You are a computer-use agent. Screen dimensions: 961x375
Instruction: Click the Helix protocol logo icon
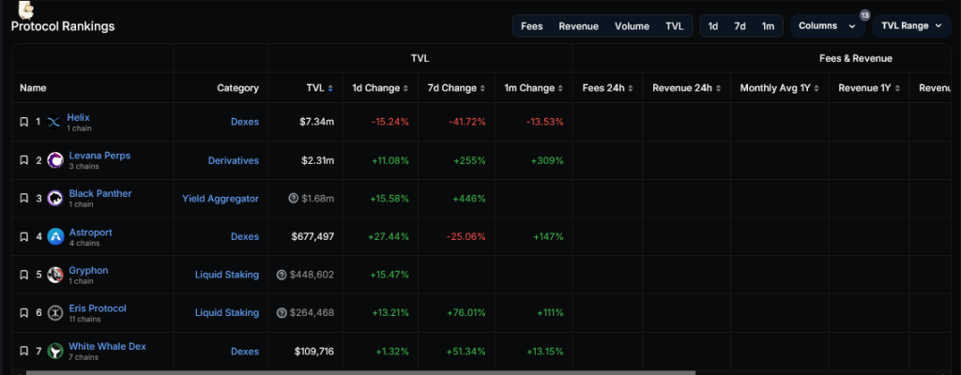[53, 122]
